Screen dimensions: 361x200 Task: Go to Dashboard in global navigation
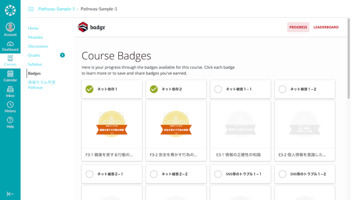tap(10, 46)
